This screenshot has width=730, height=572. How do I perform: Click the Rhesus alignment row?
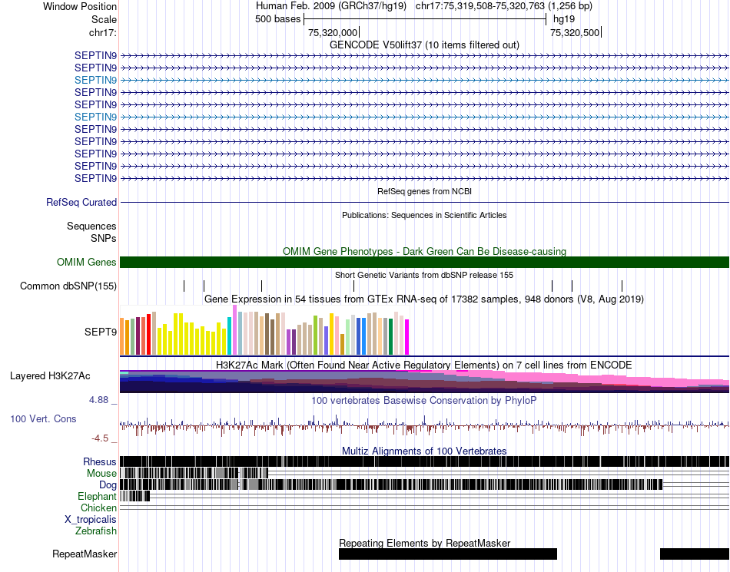point(425,461)
